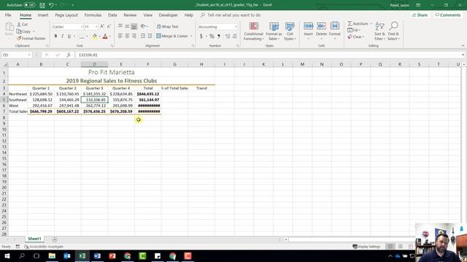The height and width of the screenshot is (262, 467).
Task: Open the text orientation options
Action: [144, 26]
